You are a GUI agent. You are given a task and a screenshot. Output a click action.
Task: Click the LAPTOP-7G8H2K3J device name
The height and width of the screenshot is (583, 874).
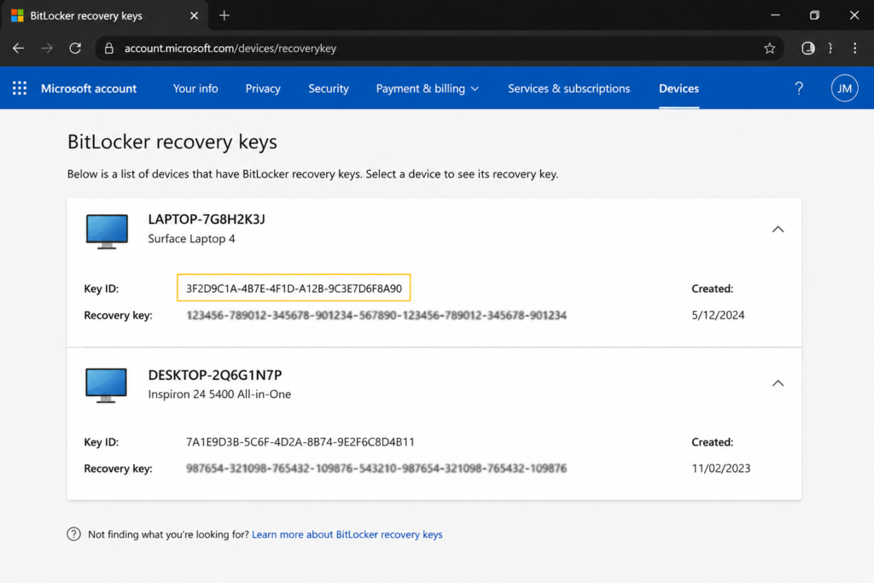(207, 219)
